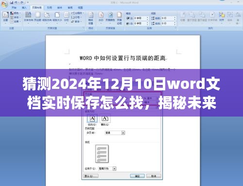Click the right indent spinner arrows
The width and height of the screenshot is (243, 186).
[x=147, y=23]
